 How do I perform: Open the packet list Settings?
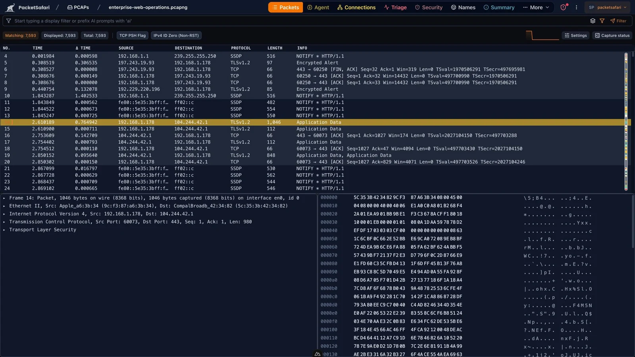tap(575, 35)
